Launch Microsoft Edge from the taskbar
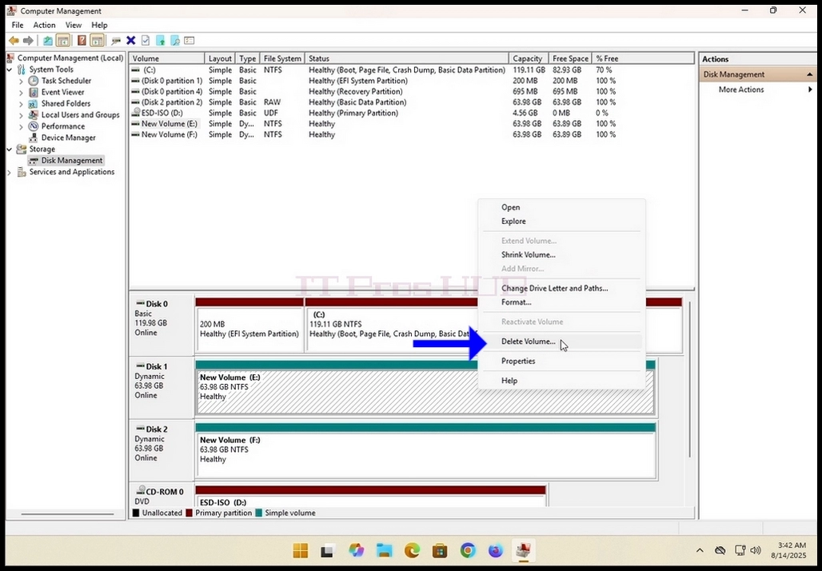The image size is (822, 571). pyautogui.click(x=413, y=550)
